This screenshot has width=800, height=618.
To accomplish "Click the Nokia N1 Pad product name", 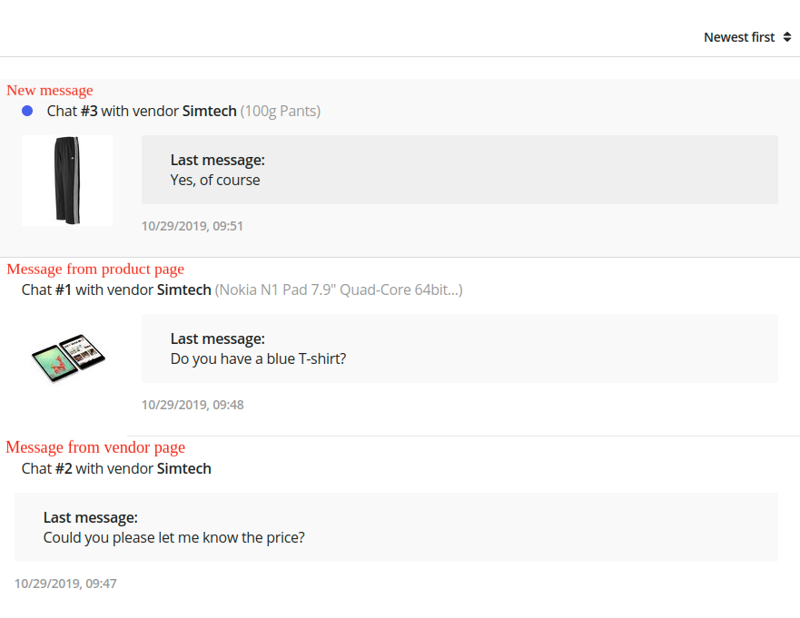I will tap(339, 289).
